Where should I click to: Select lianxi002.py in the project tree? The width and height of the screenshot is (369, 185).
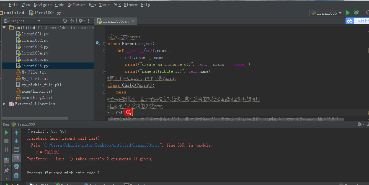35,40
